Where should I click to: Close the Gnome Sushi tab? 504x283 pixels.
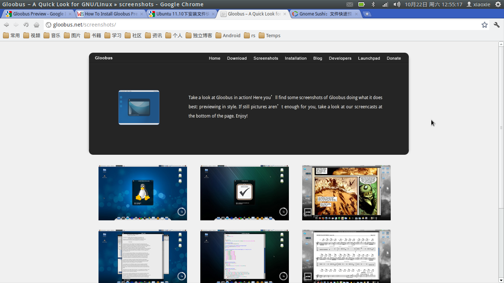356,14
